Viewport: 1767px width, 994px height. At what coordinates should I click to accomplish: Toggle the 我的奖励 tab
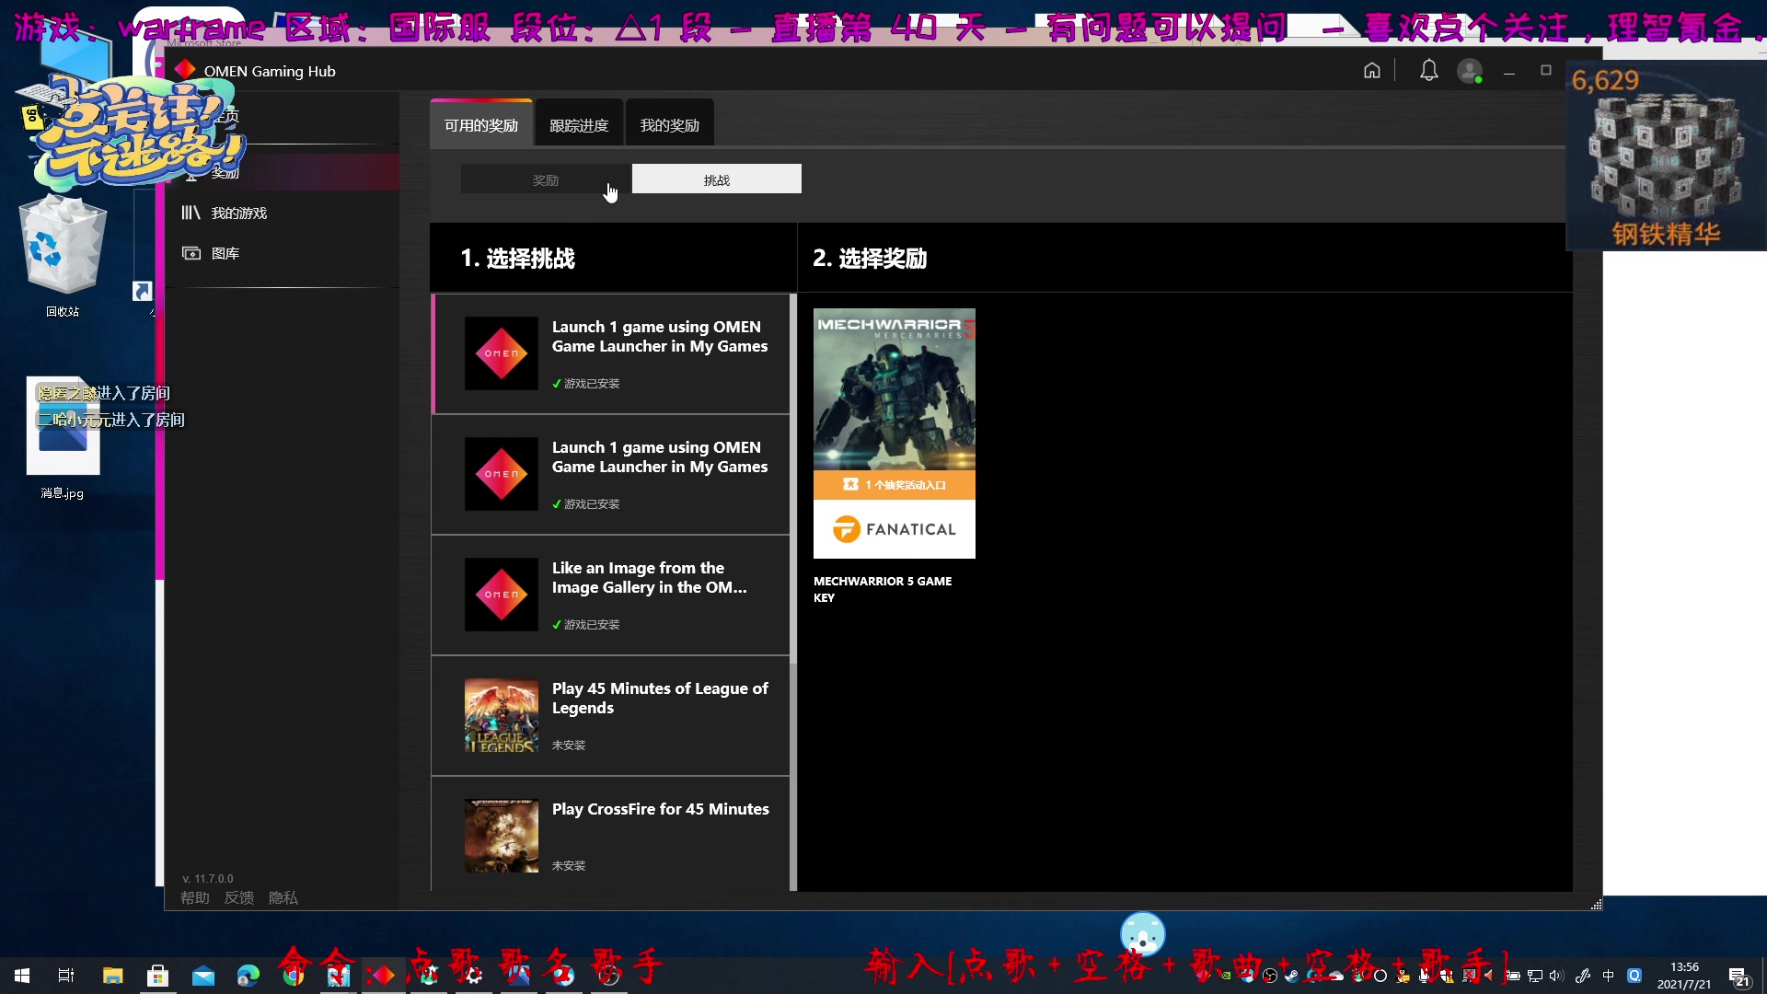point(669,125)
